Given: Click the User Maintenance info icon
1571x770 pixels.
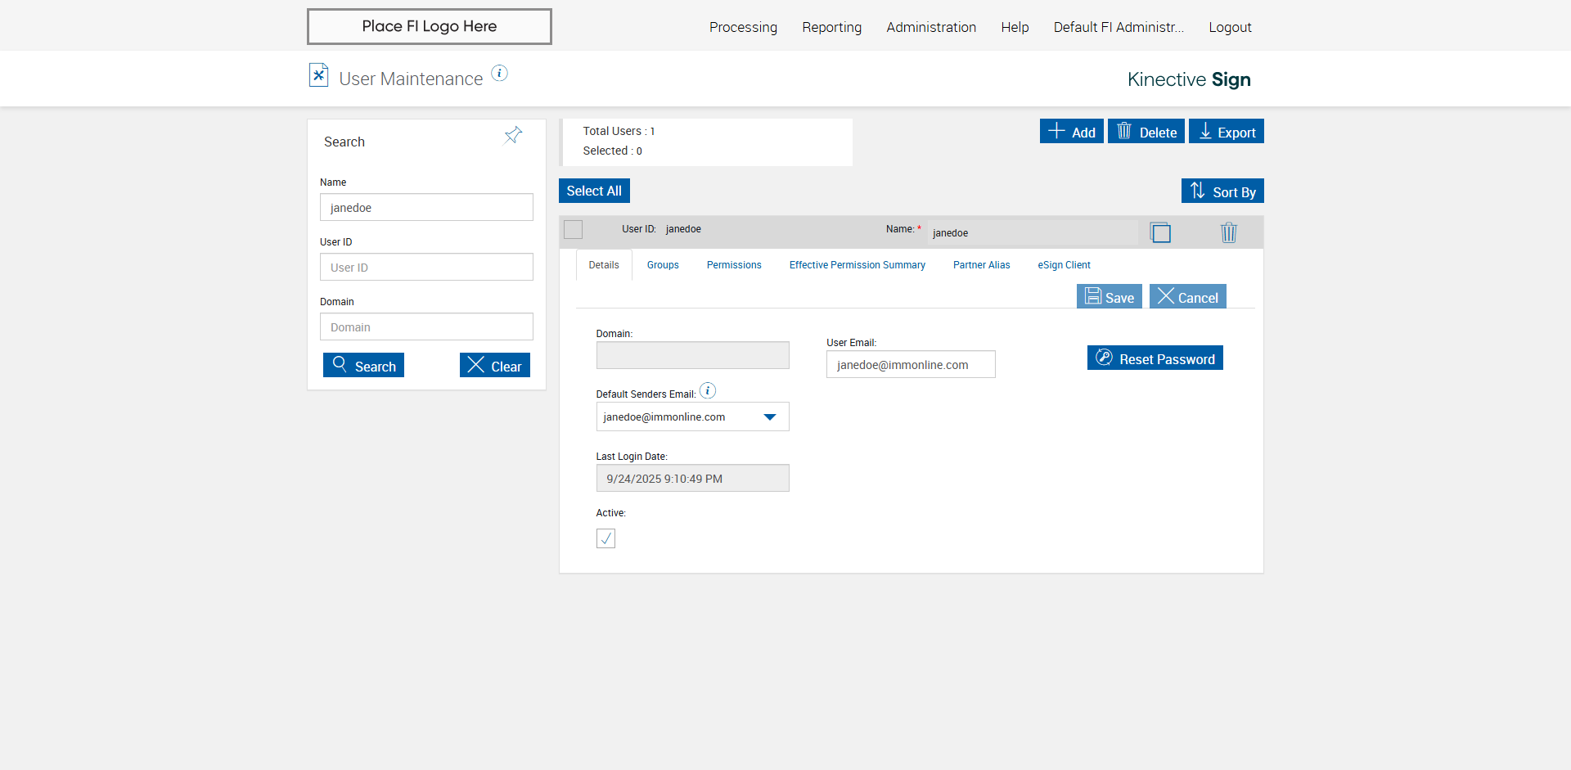Looking at the screenshot, I should [x=499, y=74].
